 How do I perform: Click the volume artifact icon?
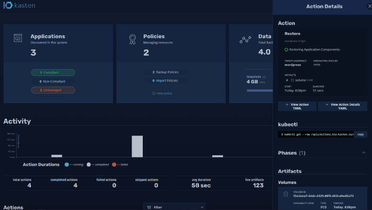[x=292, y=80]
